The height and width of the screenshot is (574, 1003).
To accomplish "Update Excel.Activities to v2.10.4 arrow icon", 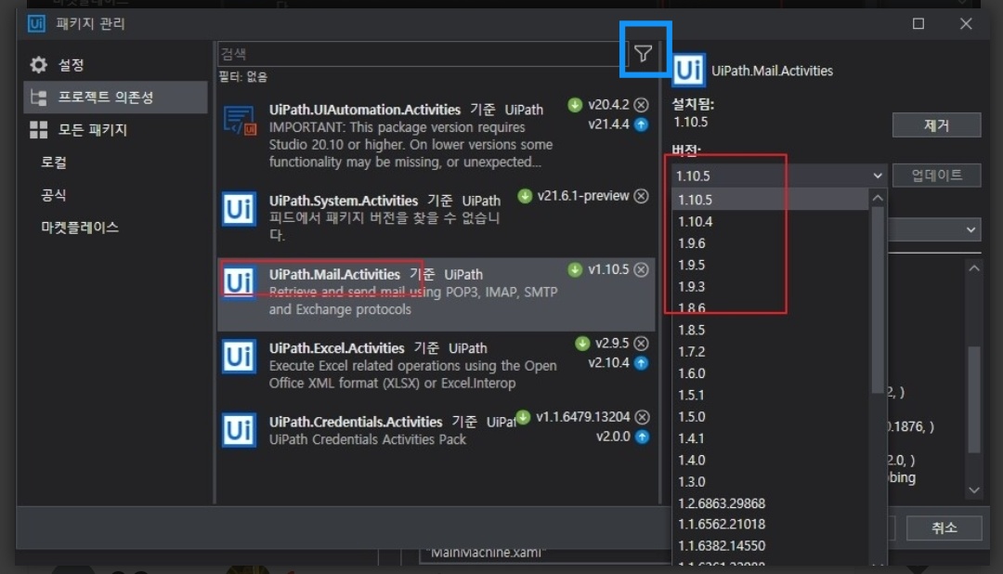I will pos(641,363).
